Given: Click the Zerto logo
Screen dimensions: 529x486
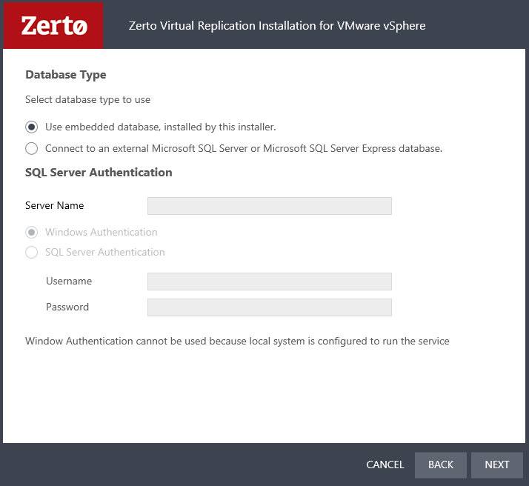Looking at the screenshot, I should [x=53, y=26].
